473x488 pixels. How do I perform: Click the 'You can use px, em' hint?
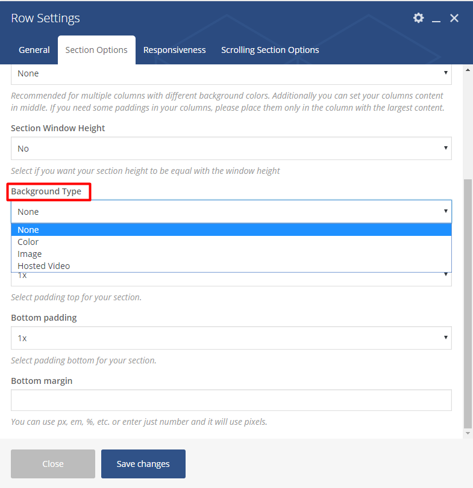[x=139, y=422]
